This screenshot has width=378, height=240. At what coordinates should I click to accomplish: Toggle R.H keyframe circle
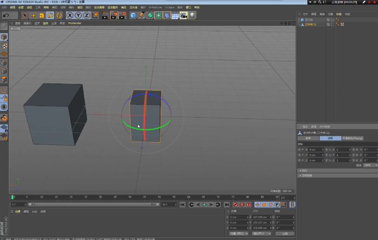[353, 149]
